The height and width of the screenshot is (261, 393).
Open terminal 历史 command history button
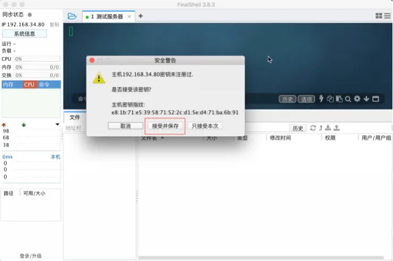(x=287, y=99)
